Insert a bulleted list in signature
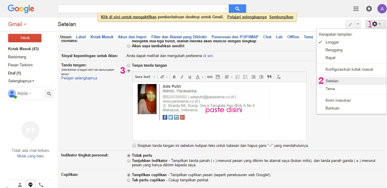This screenshot has height=188, width=387. coord(246,77)
